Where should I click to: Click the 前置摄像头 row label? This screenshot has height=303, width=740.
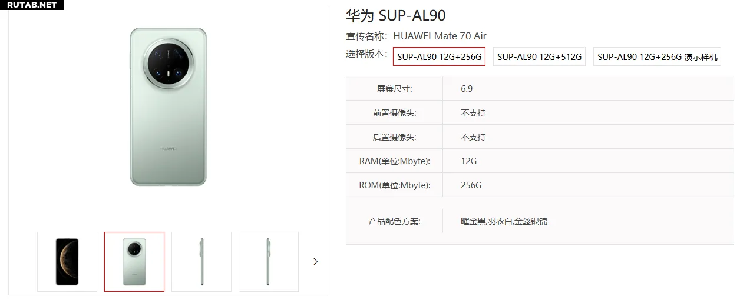click(x=394, y=113)
